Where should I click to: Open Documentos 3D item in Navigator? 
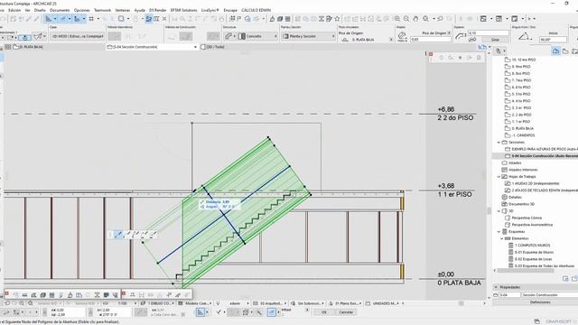point(521,204)
